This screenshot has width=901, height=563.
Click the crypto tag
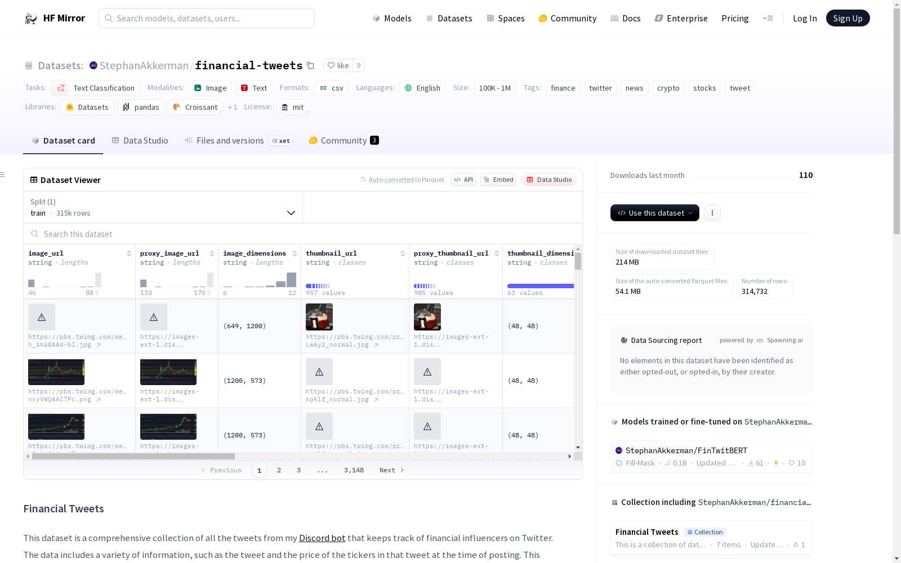[x=668, y=88]
